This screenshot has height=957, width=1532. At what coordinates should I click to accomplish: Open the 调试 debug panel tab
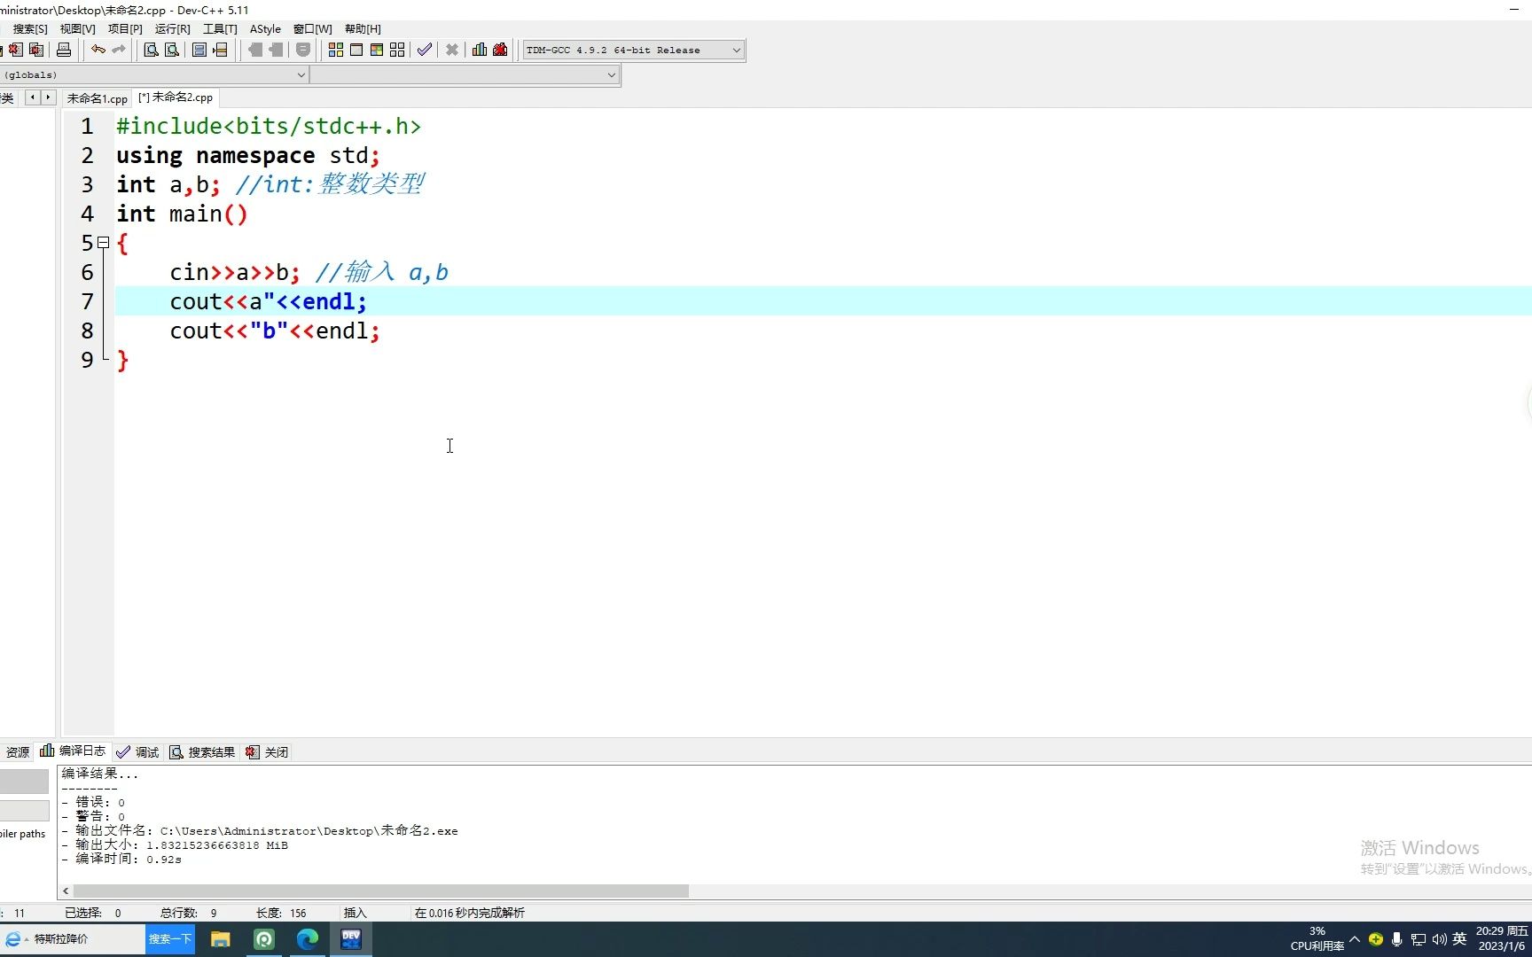coord(138,752)
